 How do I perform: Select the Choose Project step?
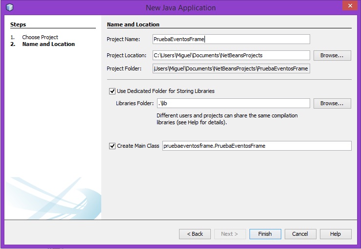click(40, 37)
